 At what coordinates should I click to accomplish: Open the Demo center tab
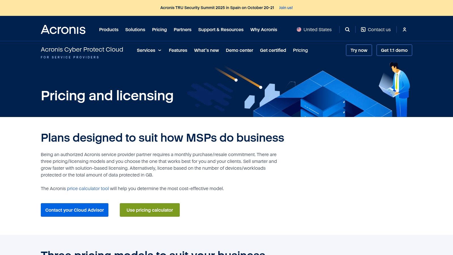click(240, 50)
